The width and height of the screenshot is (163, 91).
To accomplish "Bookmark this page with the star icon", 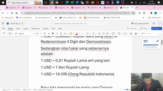I will pyautogui.click(x=133, y=13).
